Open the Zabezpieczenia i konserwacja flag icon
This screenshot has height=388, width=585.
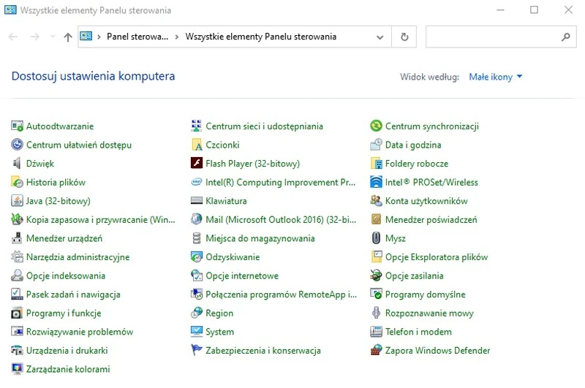click(196, 350)
